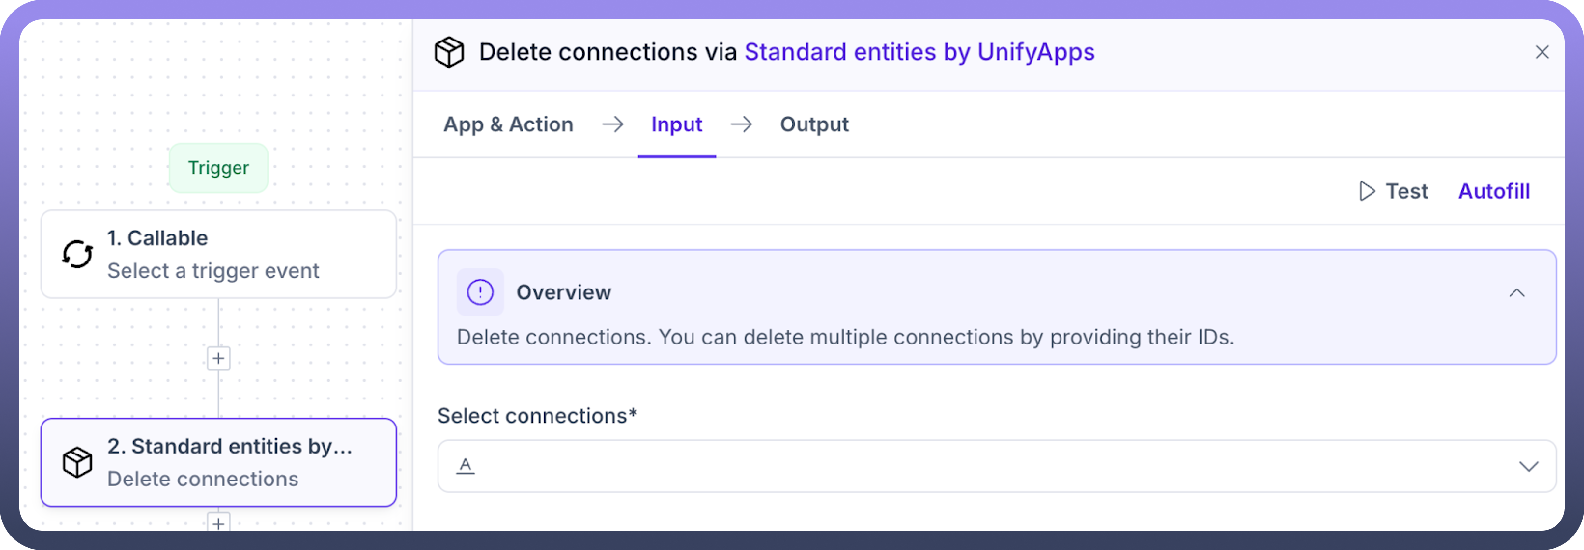
Task: Close the Delete connections panel
Action: tap(1542, 52)
